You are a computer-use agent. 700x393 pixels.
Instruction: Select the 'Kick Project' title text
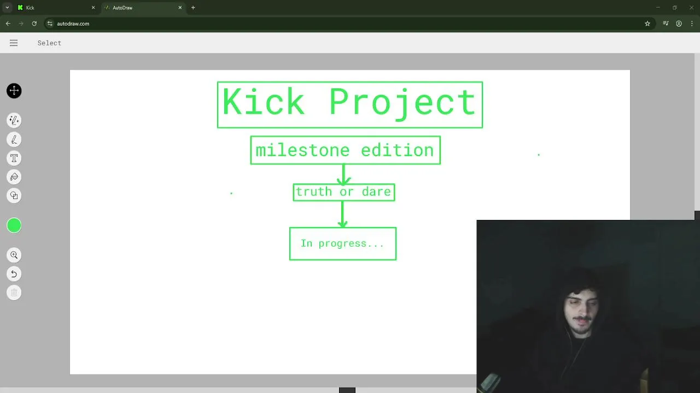click(x=349, y=102)
